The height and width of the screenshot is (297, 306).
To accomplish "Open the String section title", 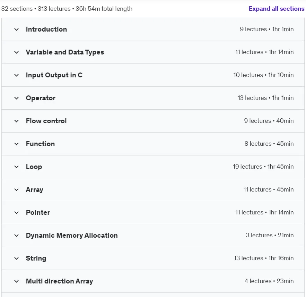I will click(x=36, y=258).
